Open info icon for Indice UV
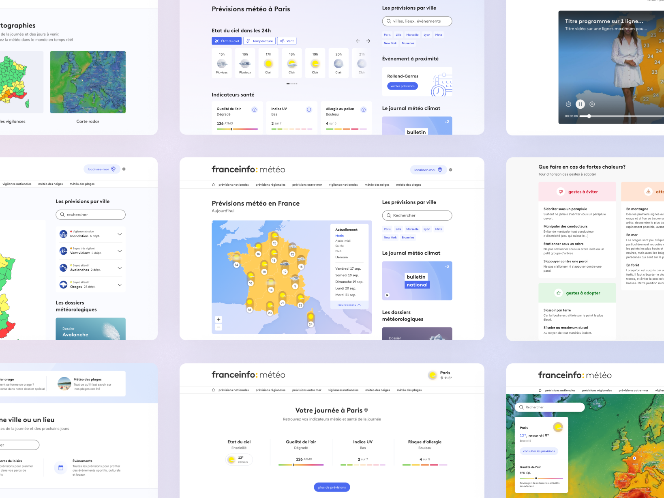 point(309,109)
